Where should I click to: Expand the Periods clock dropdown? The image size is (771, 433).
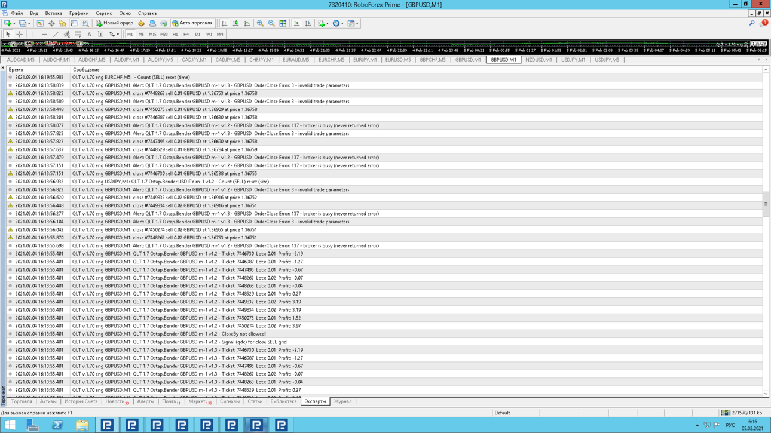342,23
